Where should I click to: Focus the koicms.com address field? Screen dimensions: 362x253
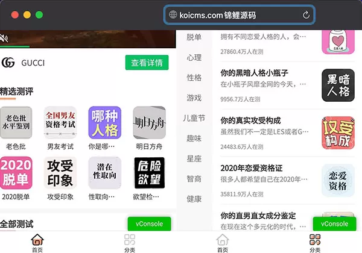pos(240,15)
